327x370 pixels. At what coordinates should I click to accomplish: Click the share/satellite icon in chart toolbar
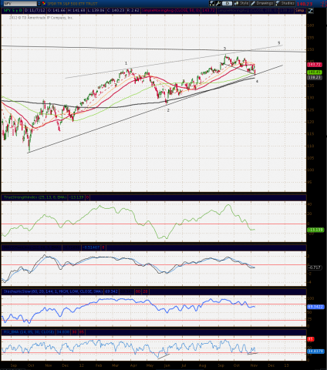(211, 3)
